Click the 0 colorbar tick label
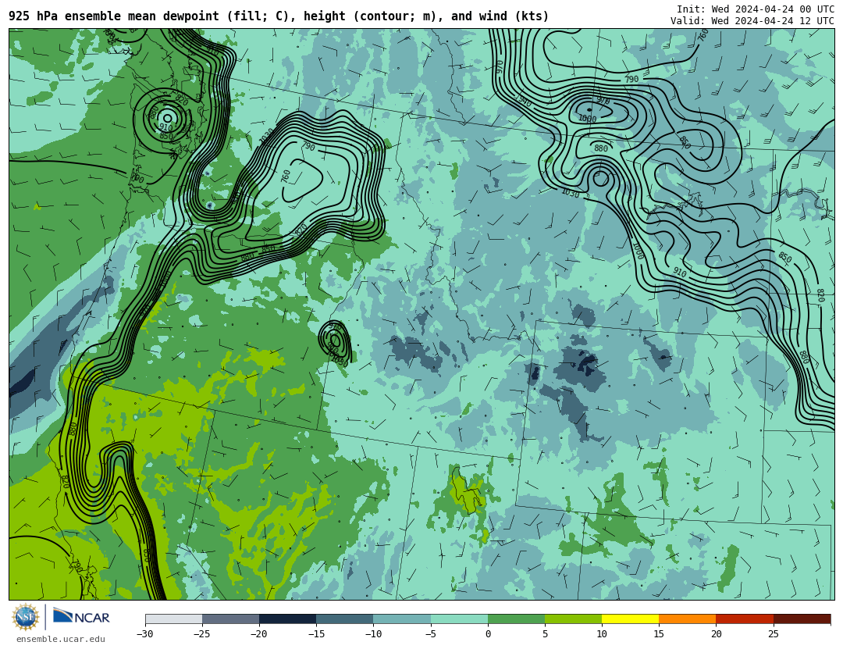The width and height of the screenshot is (843, 649). click(488, 634)
